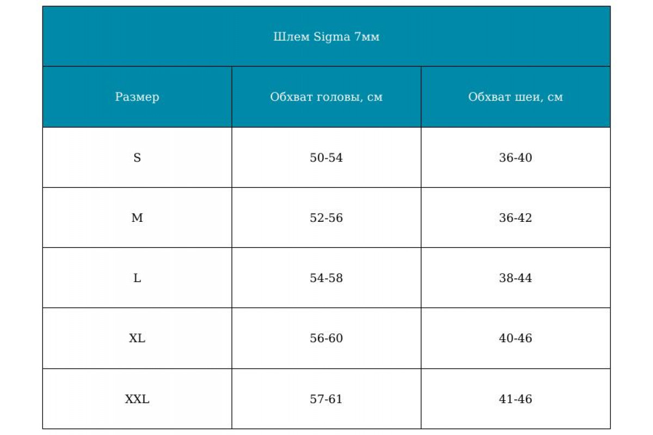653x435 pixels.
Task: Select head circumference value 54-58
Action: point(326,278)
